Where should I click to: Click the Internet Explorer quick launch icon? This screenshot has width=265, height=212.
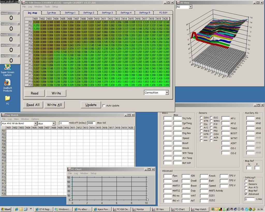pyautogui.click(x=17, y=209)
